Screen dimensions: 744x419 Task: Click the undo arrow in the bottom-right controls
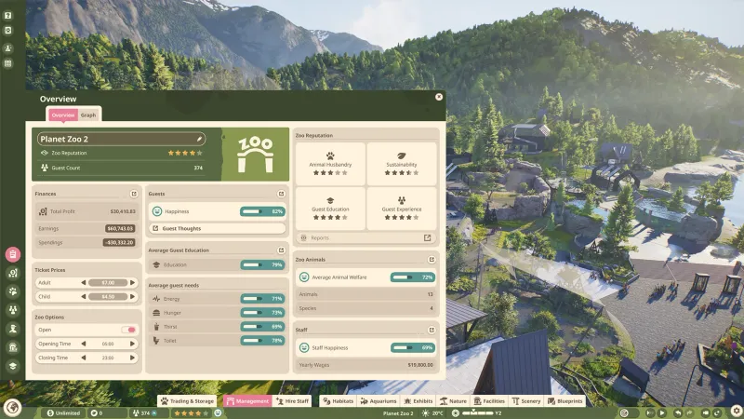click(x=678, y=412)
